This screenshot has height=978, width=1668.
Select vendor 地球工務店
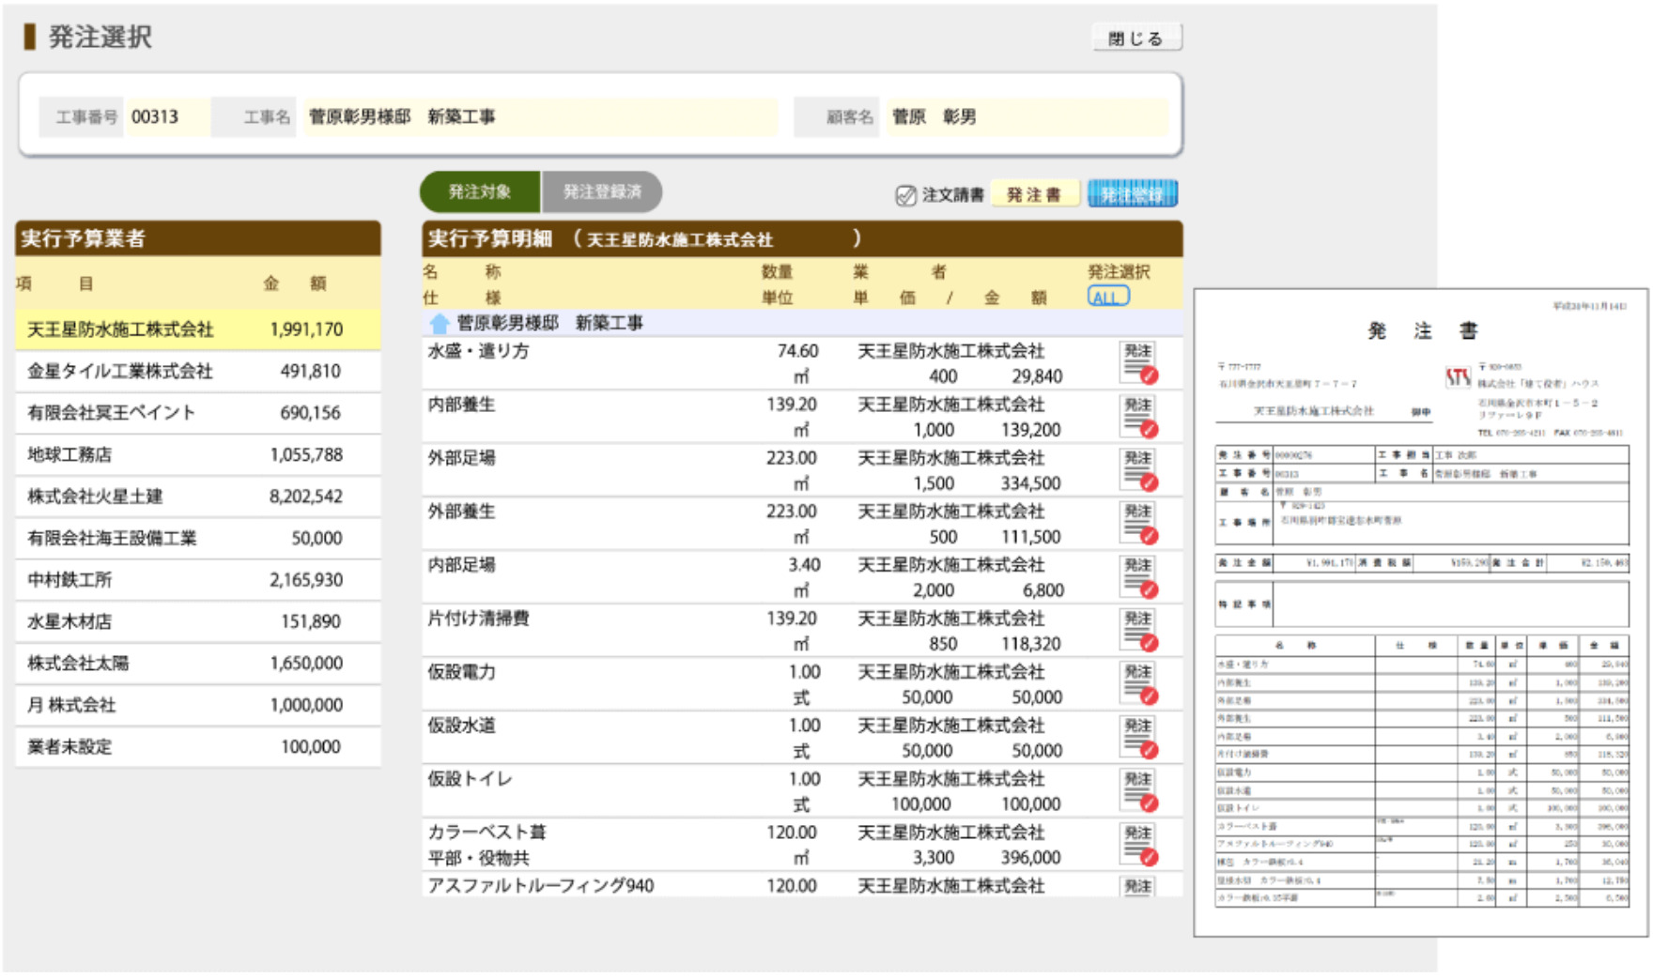click(198, 455)
